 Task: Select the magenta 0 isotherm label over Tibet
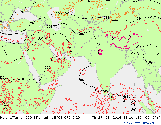point(134,34)
